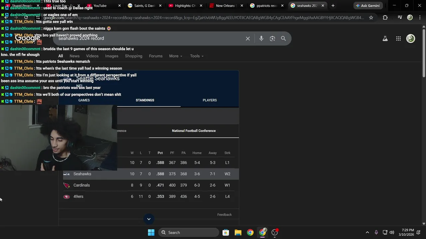Open Microsoft Store from the taskbar

point(226,232)
